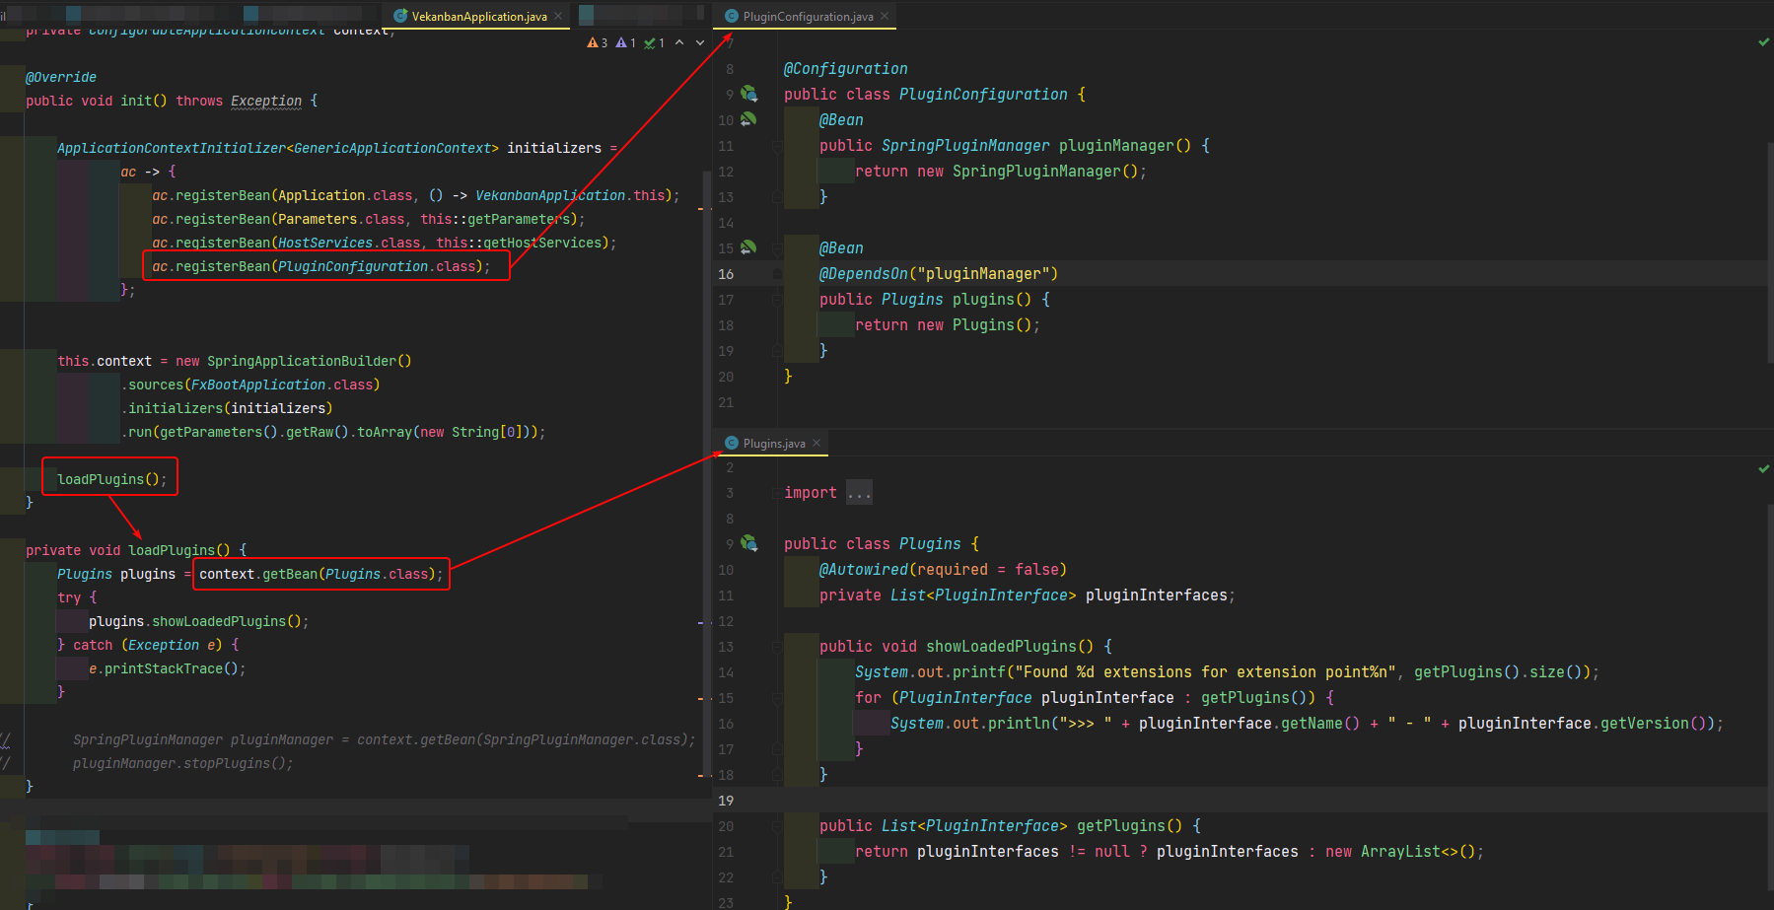Click the class icon on PluginConfiguration.java tab
This screenshot has width=1774, height=910.
[x=732, y=16]
